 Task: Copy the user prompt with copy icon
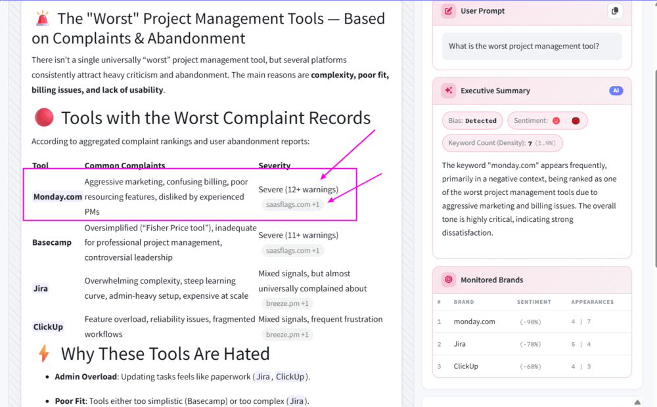tap(615, 11)
